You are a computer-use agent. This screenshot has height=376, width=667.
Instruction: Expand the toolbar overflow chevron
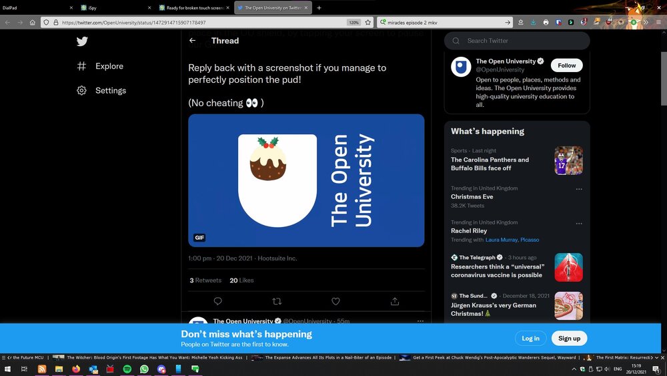(x=646, y=22)
